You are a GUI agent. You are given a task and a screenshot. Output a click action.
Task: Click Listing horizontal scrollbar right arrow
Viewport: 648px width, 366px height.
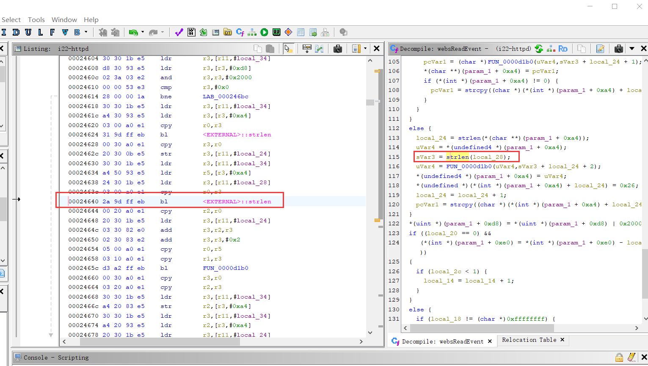pos(361,341)
